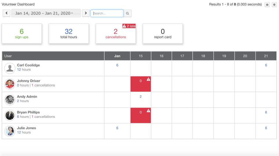
Task: Click into the Search field
Action: [107, 13]
